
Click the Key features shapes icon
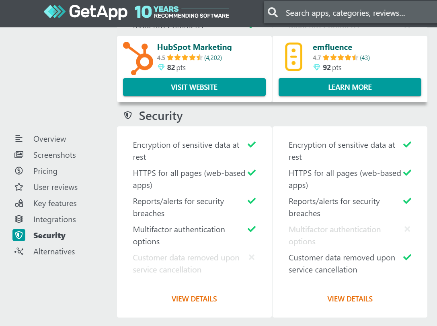[x=19, y=203]
